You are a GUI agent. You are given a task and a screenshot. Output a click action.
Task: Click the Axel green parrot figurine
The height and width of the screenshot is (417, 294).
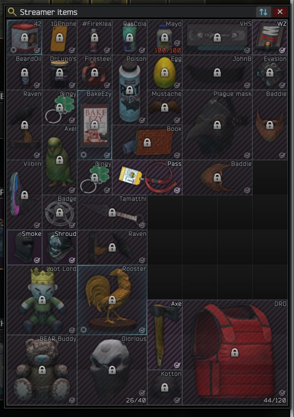(59, 160)
